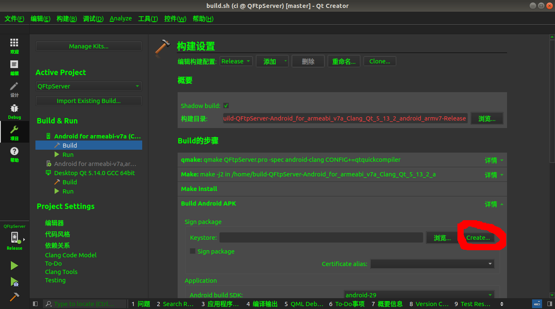Click 浏览... beside Keystore field
This screenshot has width=555, height=309.
pyautogui.click(x=442, y=238)
